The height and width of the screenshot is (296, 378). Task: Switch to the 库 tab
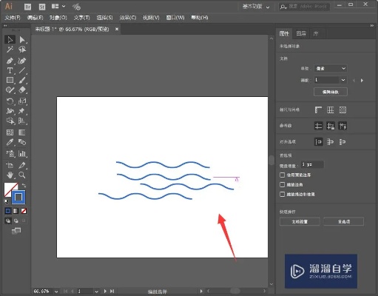tap(316, 33)
